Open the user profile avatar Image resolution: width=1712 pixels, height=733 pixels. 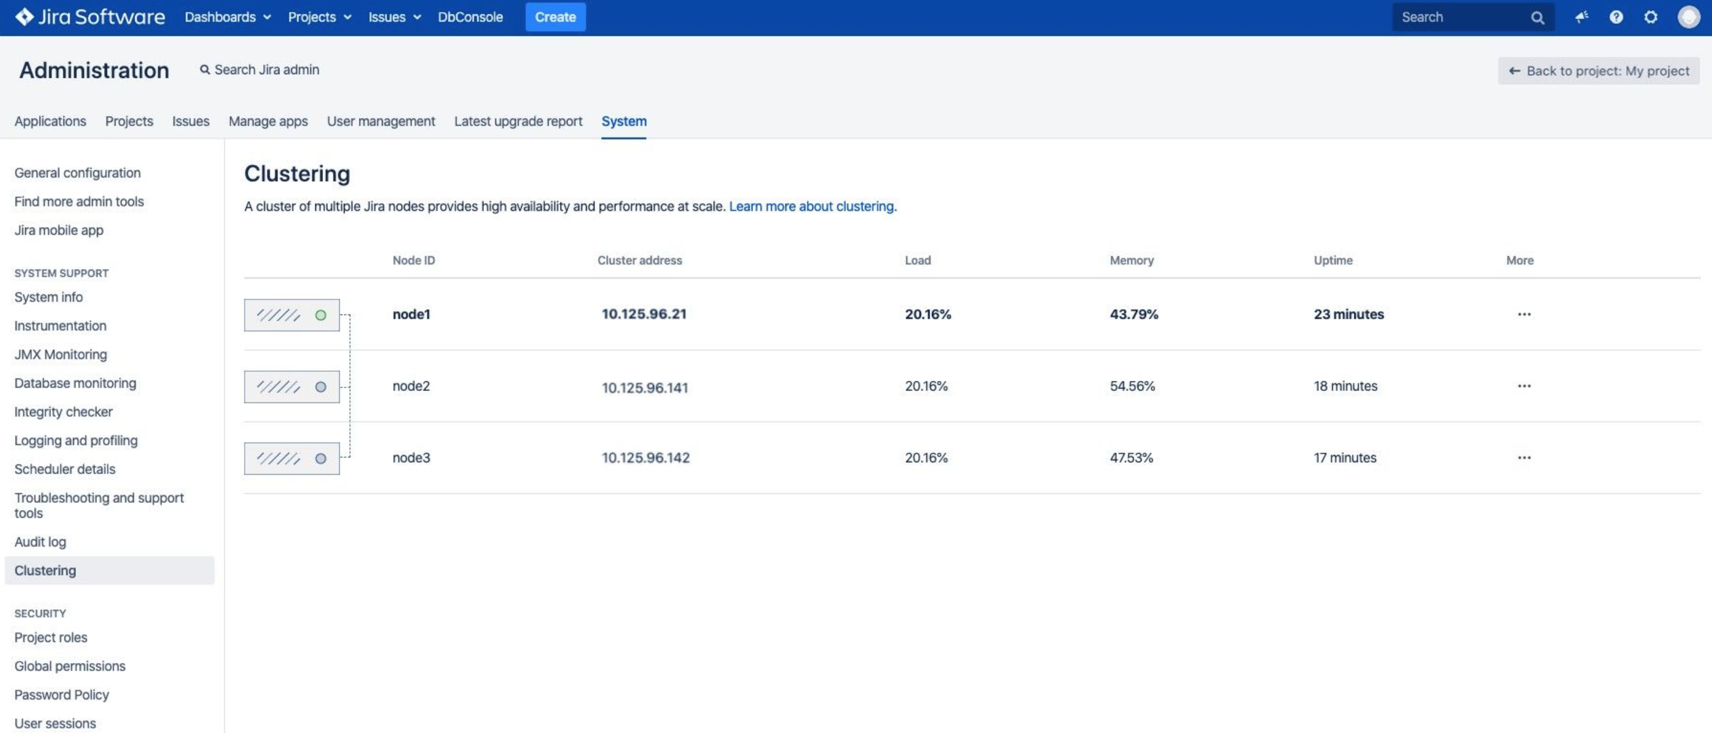click(x=1688, y=17)
